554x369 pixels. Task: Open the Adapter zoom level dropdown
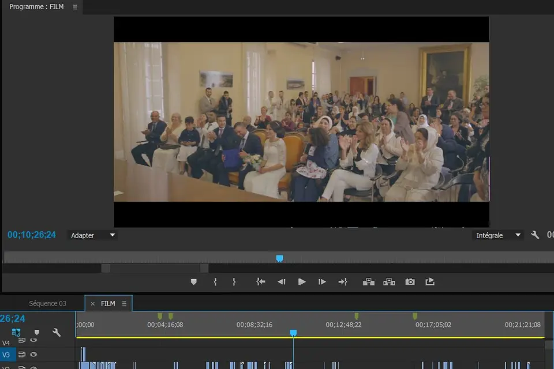coord(92,235)
